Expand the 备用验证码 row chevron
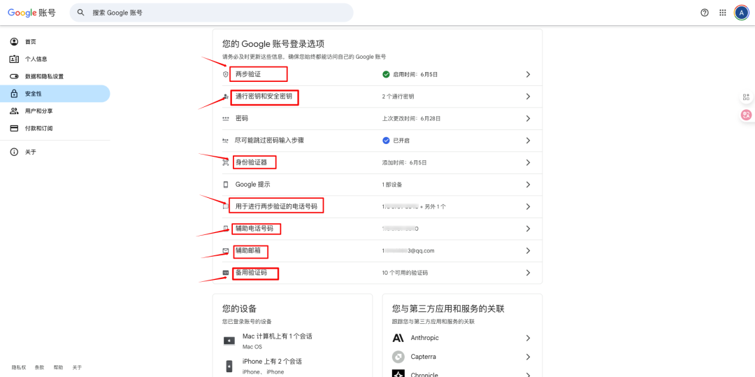755x377 pixels. pyautogui.click(x=528, y=273)
